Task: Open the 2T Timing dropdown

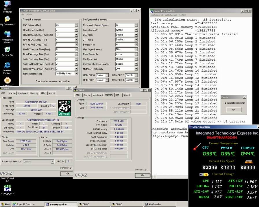Action: 136,40
